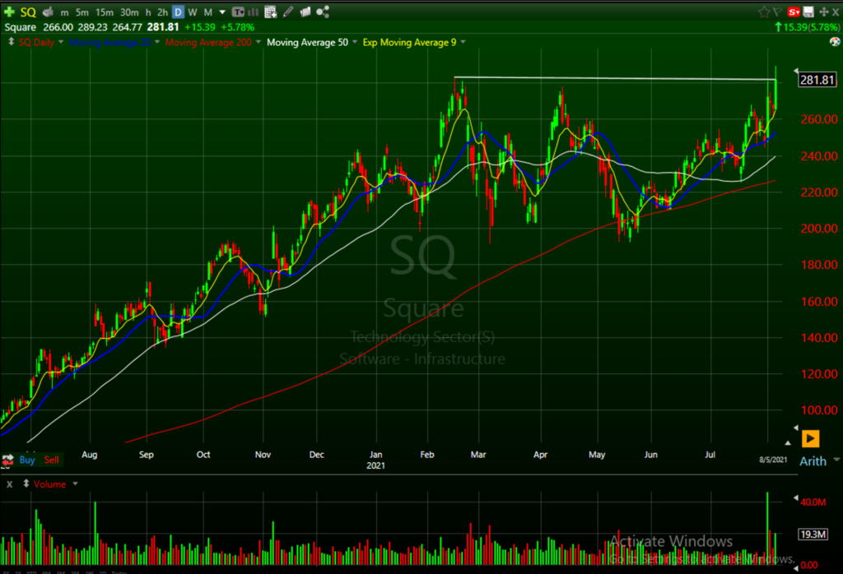
Task: Expand the Moving Average 200 dropdown arrow
Action: point(258,42)
